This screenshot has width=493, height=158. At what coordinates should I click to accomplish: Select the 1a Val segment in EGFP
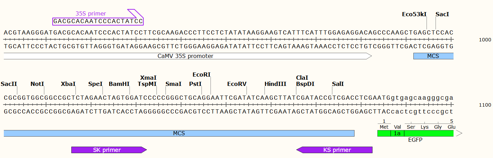pos(397,133)
